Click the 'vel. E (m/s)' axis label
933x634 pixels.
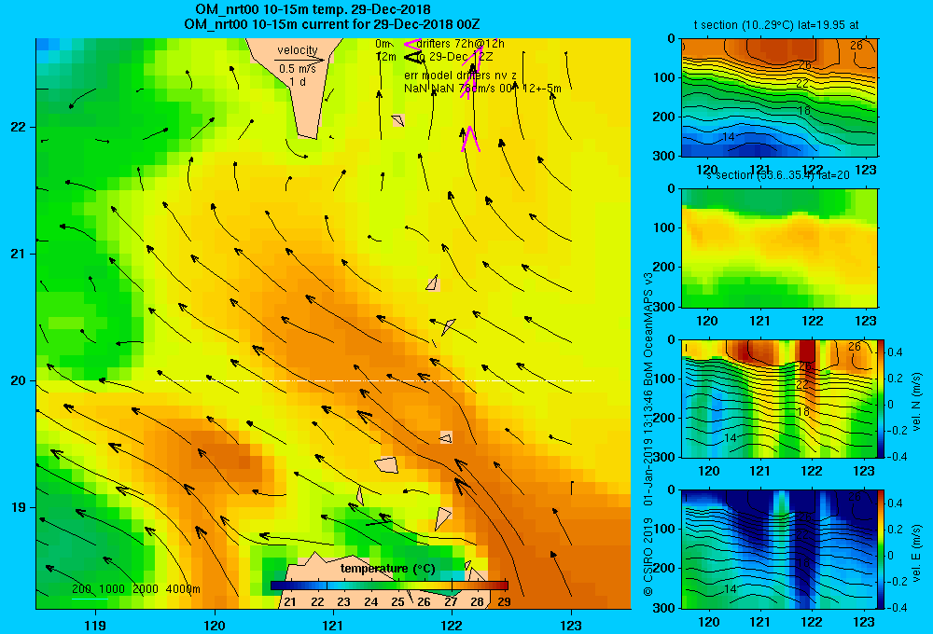pos(916,553)
